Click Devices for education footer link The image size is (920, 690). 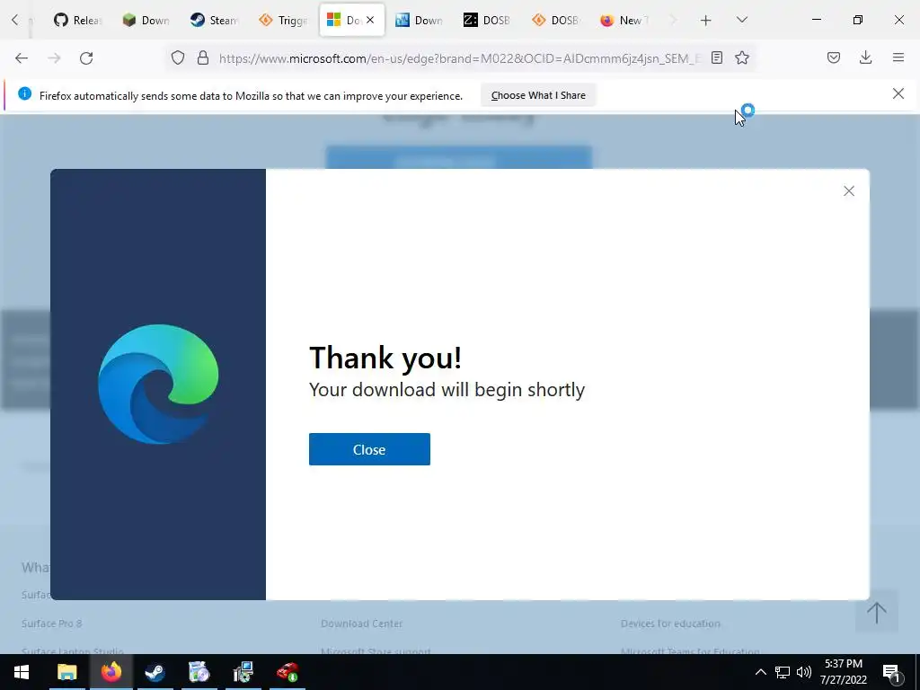pos(670,624)
